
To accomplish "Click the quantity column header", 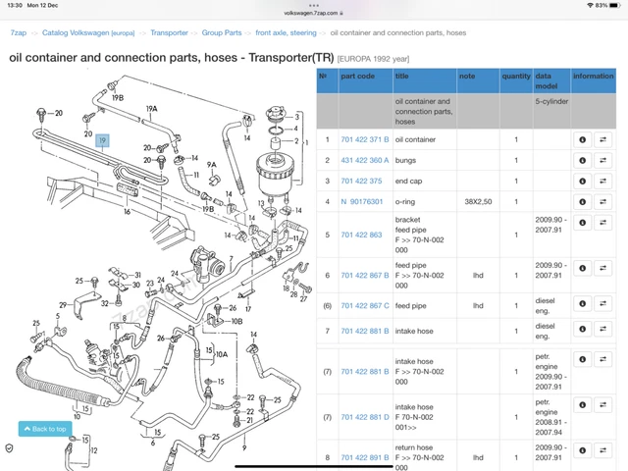I will (x=516, y=80).
